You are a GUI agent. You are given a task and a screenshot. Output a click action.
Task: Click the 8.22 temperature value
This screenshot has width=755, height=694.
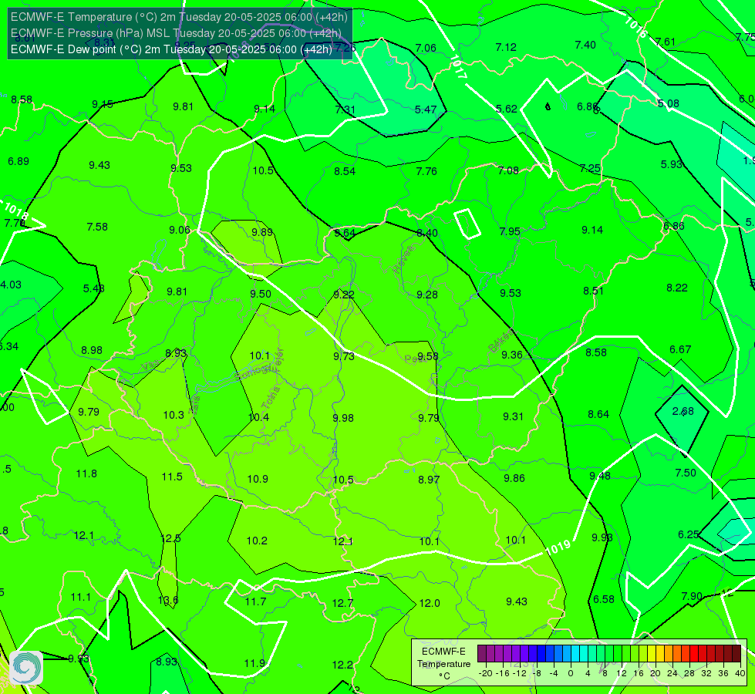pos(677,288)
